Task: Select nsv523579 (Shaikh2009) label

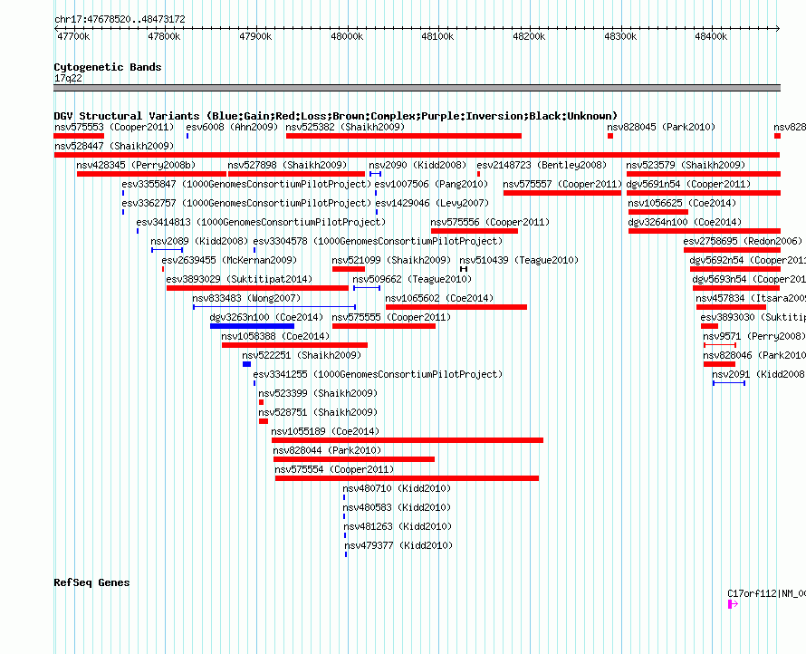Action: point(686,165)
